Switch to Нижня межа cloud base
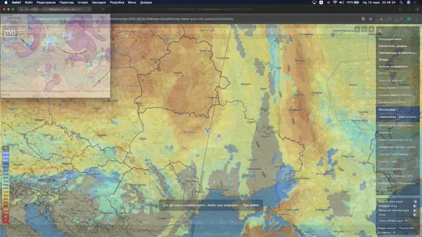Image resolution: width=422 pixels, height=237 pixels. 387,117
